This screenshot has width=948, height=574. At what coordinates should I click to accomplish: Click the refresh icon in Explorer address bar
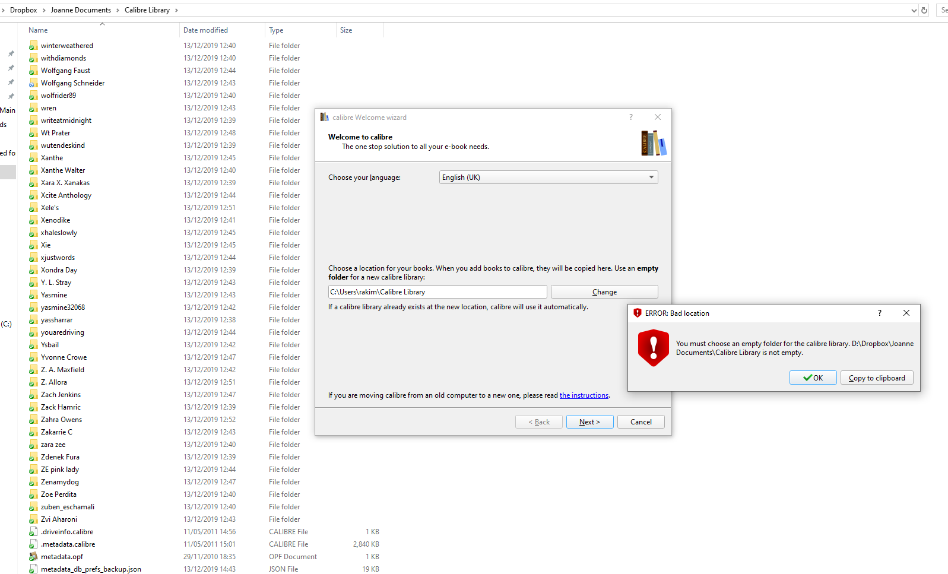tap(924, 10)
